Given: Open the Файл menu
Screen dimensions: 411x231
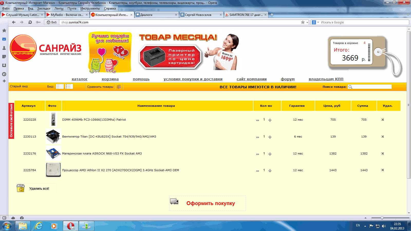Looking at the screenshot, I should pos(6,8).
